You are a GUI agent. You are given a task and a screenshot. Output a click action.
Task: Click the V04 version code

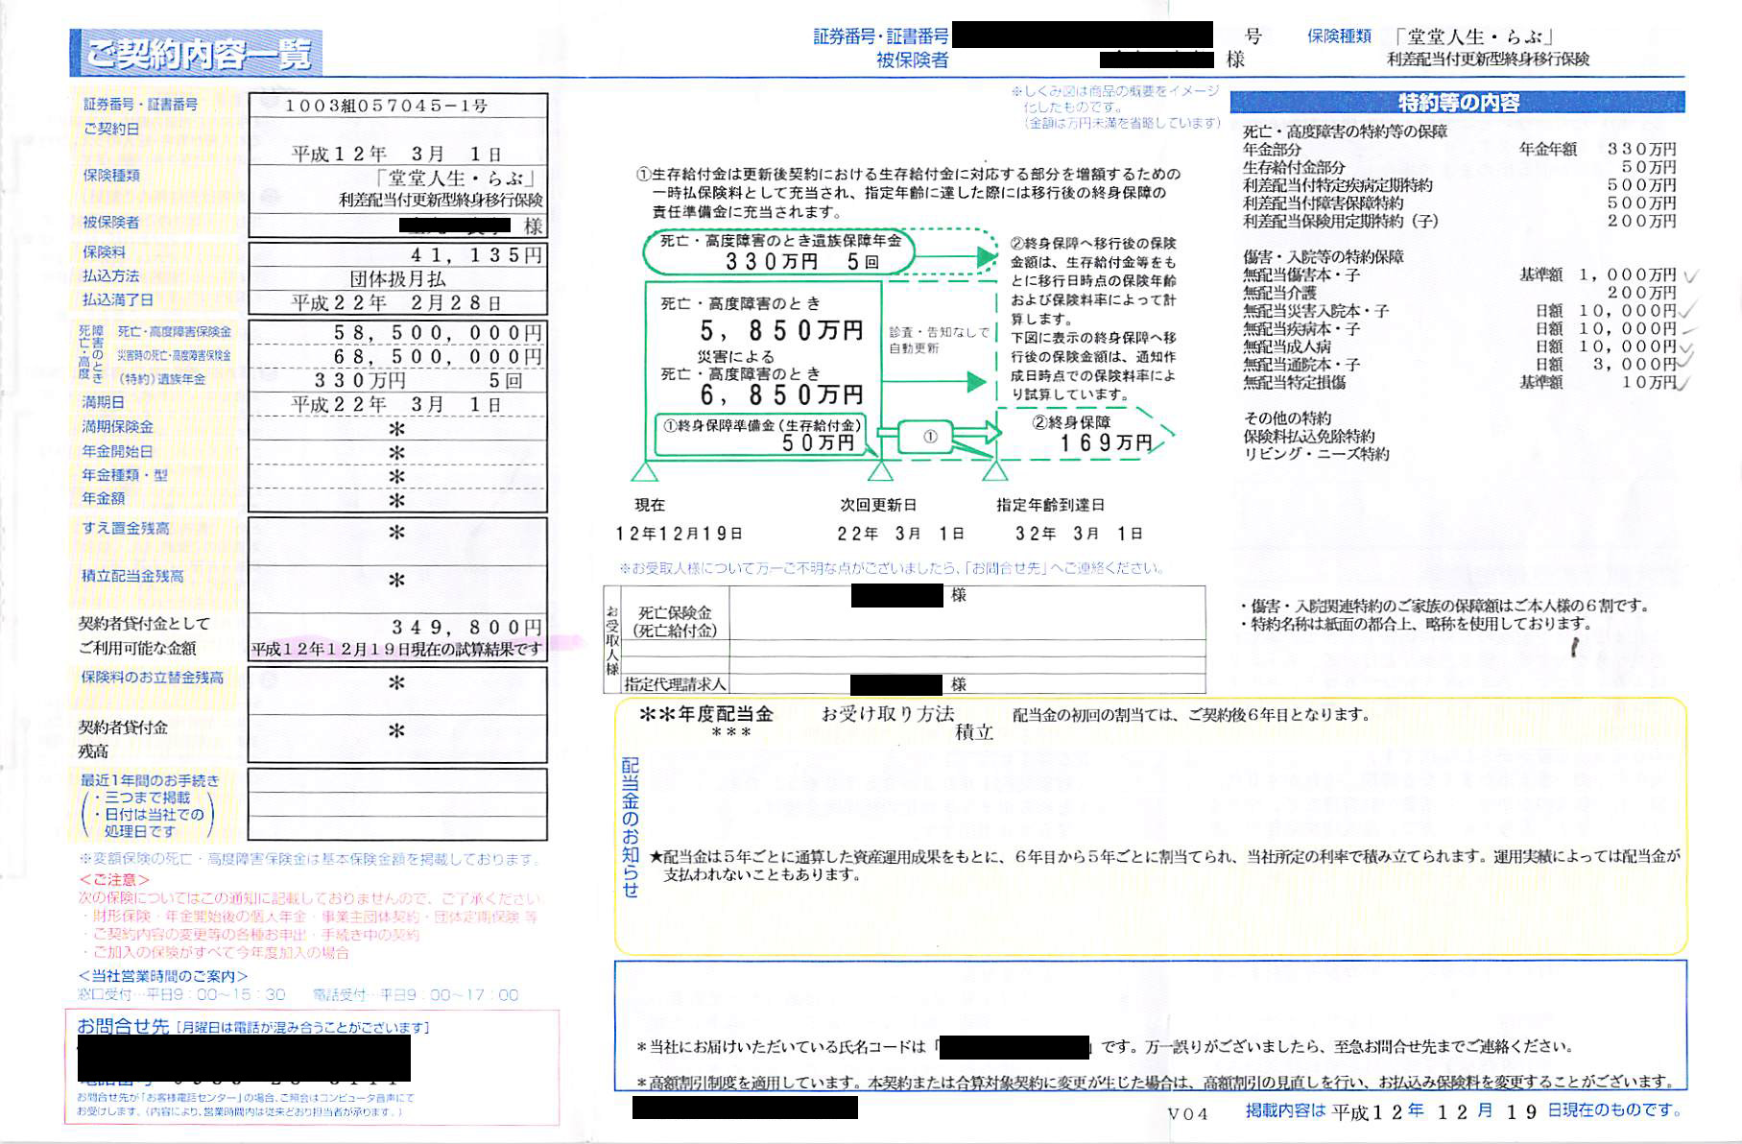click(x=1187, y=1113)
